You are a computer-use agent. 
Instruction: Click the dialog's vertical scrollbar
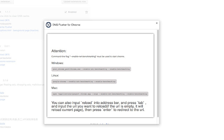[158, 73]
